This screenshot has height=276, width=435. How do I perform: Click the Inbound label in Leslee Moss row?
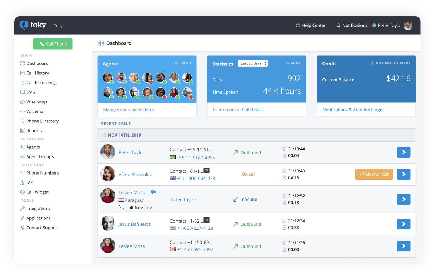[x=249, y=200]
